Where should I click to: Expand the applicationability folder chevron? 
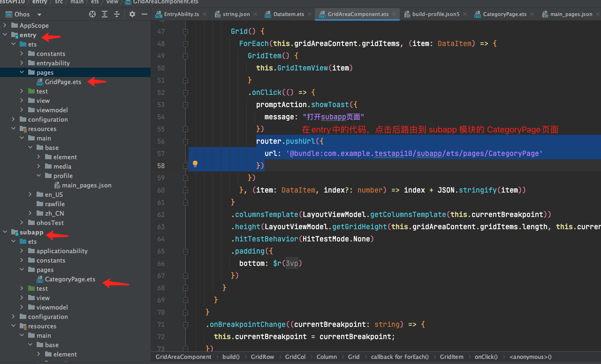click(x=22, y=251)
